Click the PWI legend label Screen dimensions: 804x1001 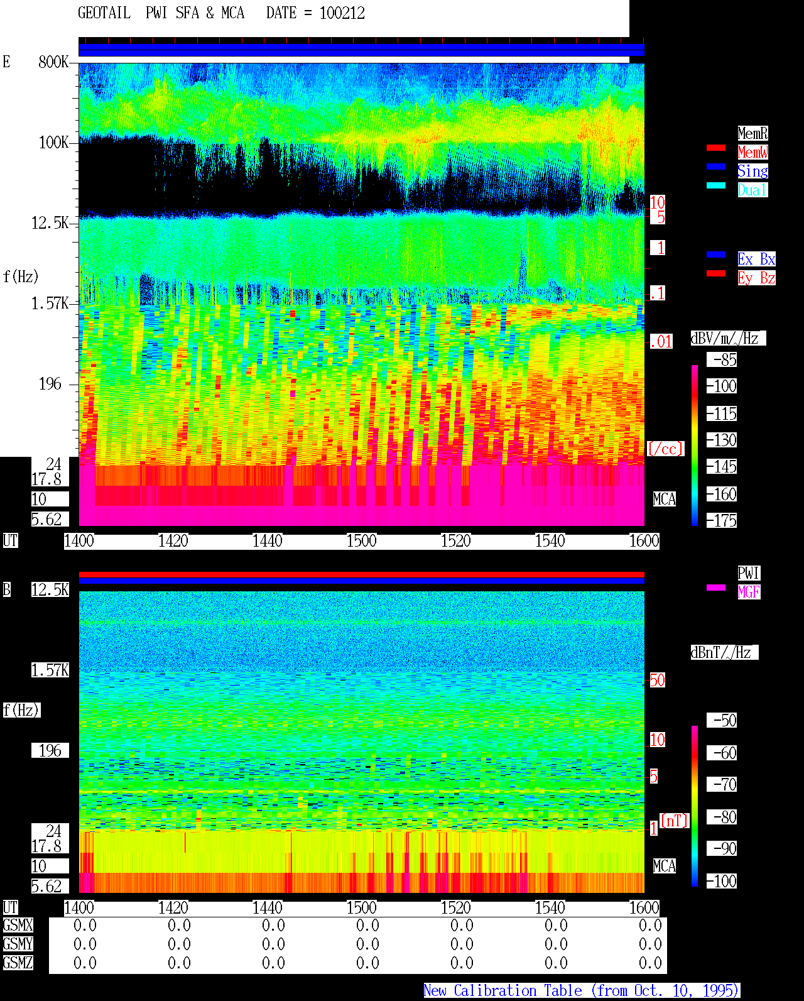[x=749, y=573]
